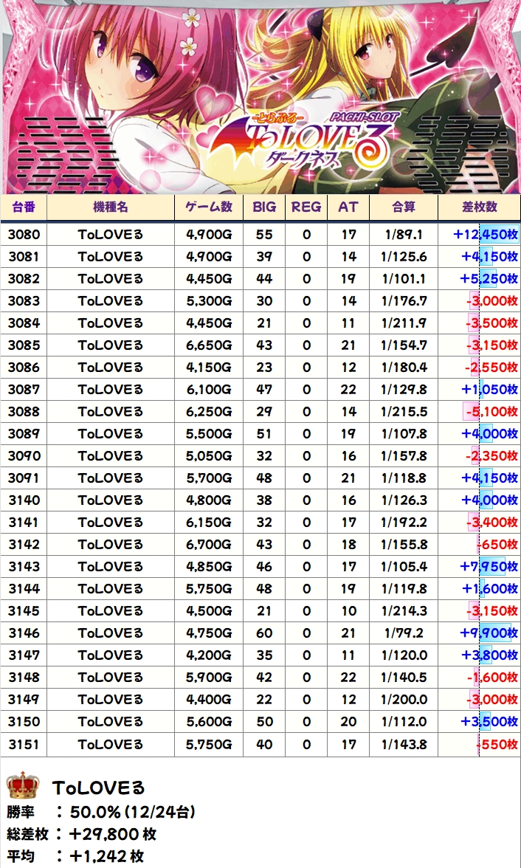The image size is (521, 868).
Task: Click the +3,500枚 value in row 3150
Action: coord(489,722)
